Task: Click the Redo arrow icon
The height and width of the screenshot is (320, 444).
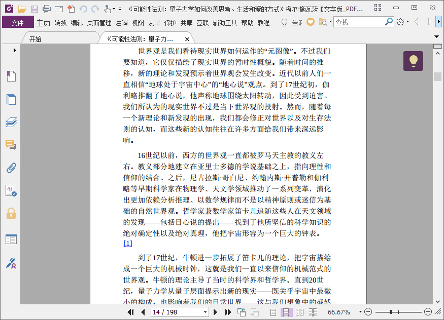Action: (x=95, y=9)
